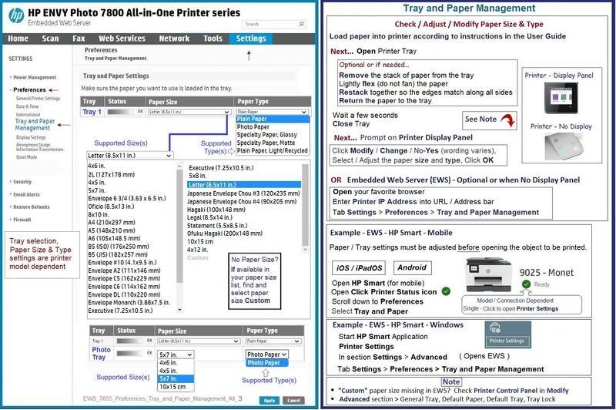The height and width of the screenshot is (410, 616).
Task: Open the Web Services tab
Action: [122, 39]
